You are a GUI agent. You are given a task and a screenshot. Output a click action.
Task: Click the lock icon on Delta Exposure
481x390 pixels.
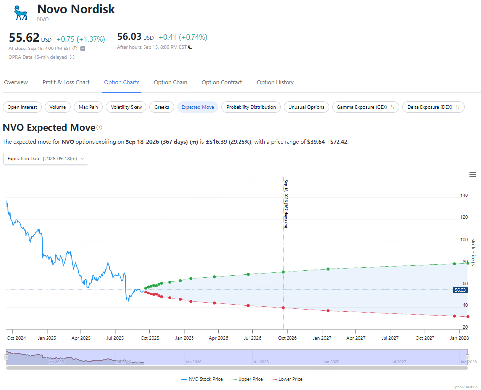pyautogui.click(x=457, y=107)
